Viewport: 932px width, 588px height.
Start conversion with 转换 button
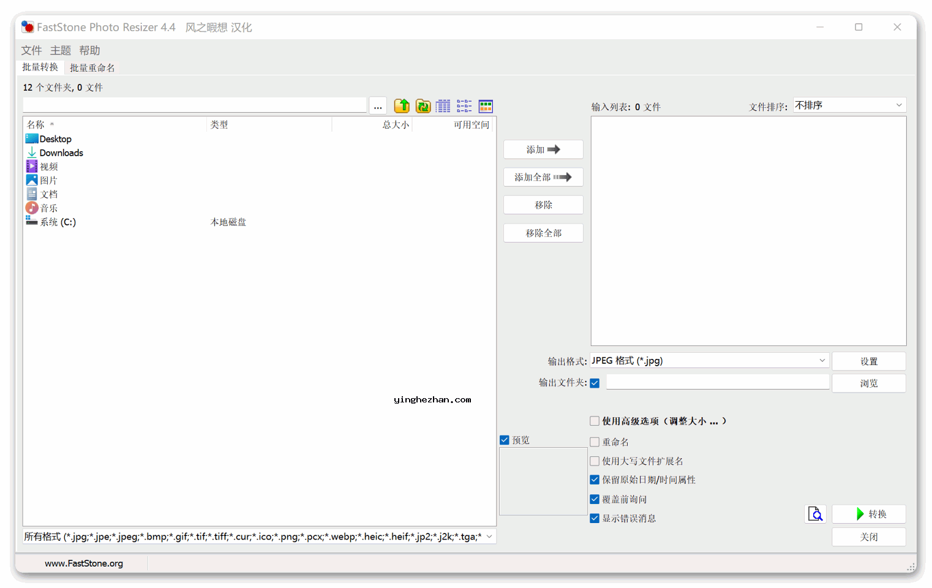[869, 514]
